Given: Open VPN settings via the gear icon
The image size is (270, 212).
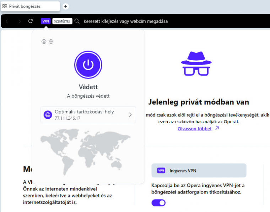Looking at the screenshot, I should click(51, 42).
